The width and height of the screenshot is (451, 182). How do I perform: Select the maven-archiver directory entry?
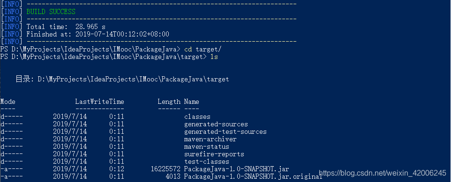click(210, 139)
